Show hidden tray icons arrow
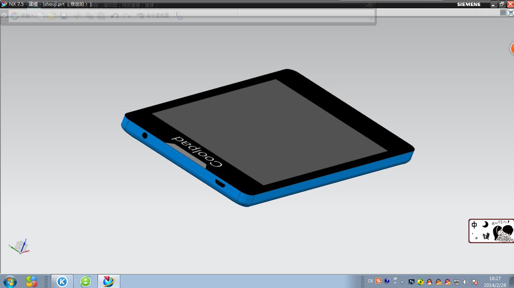 coord(402,282)
